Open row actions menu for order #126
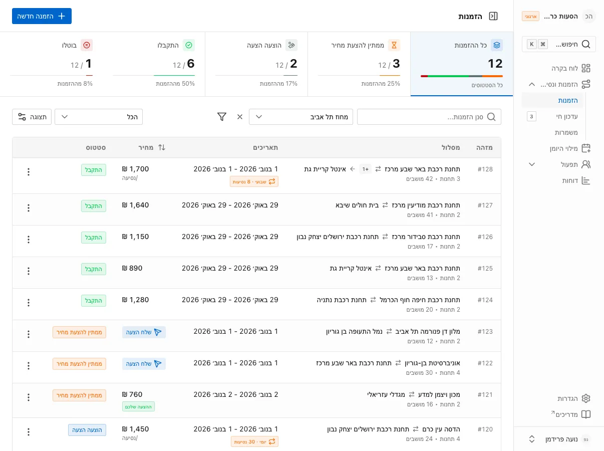 pos(29,240)
